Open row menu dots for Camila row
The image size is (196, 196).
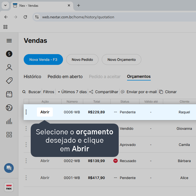26,145
